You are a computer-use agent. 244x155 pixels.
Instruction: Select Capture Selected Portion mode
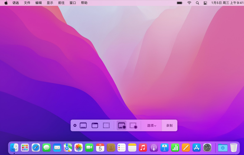click(106, 126)
